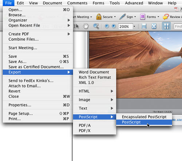182x161 pixels.
Task: Click the zoom out minus button
Action: 107,26
